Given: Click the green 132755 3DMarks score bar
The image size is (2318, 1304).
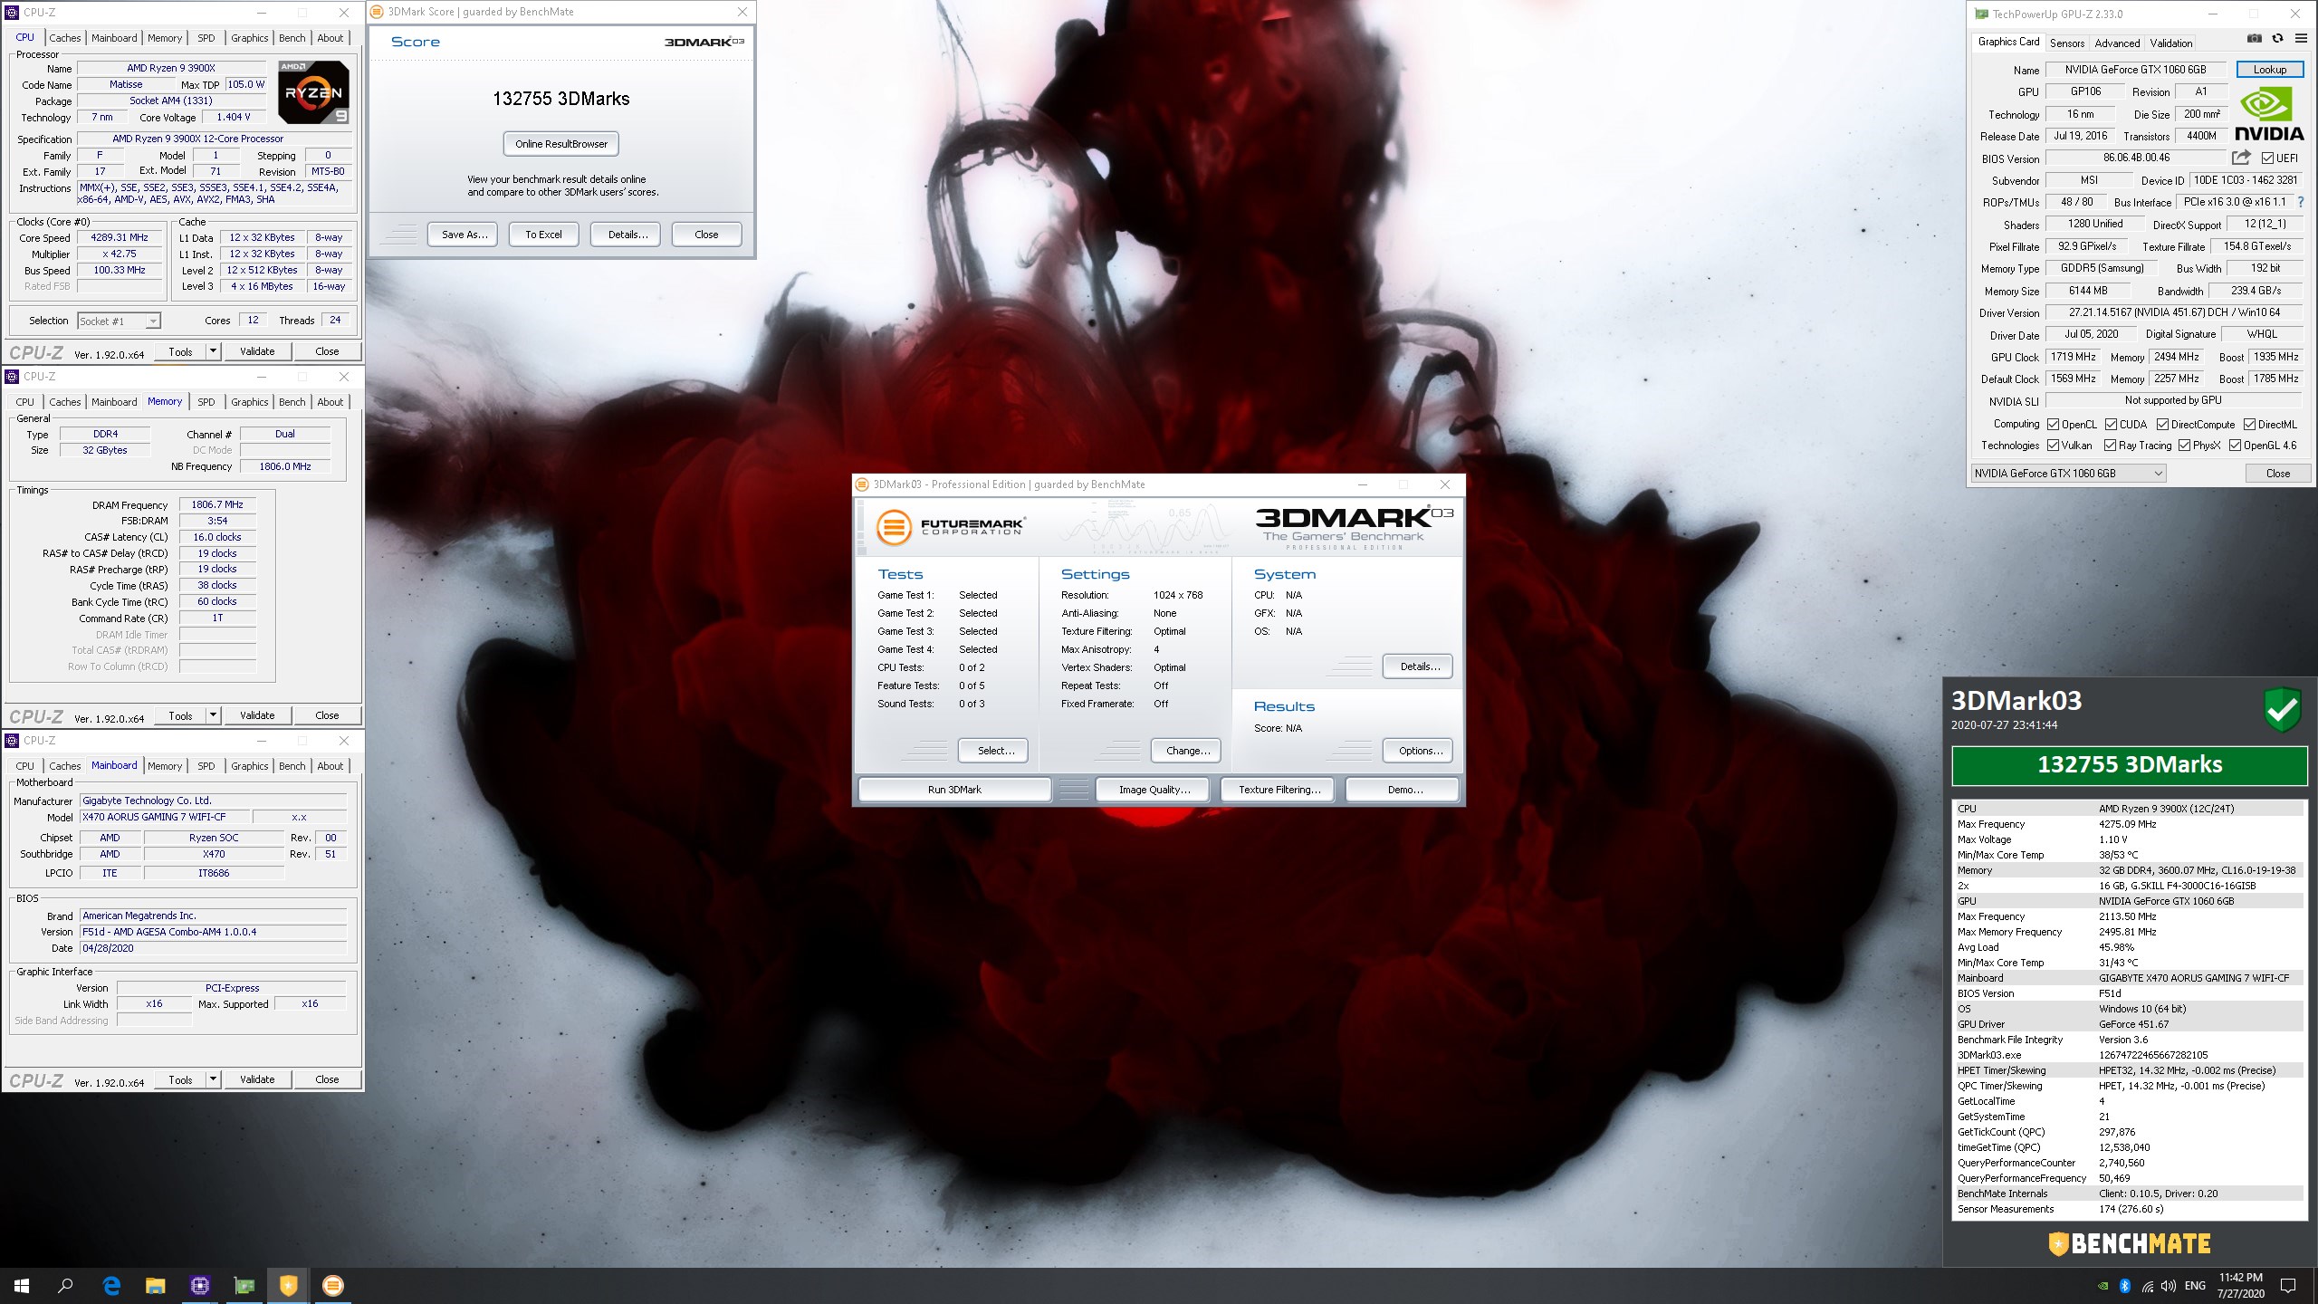Looking at the screenshot, I should (x=2130, y=764).
